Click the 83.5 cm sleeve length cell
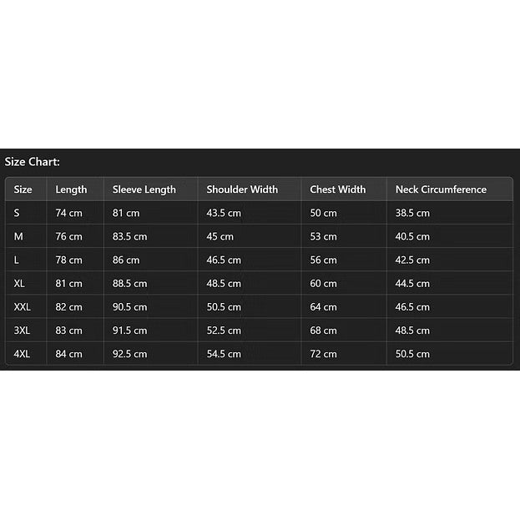520x520 pixels. tap(129, 236)
